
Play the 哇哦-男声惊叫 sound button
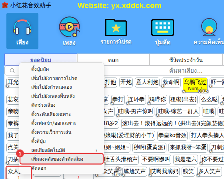click(136, 111)
